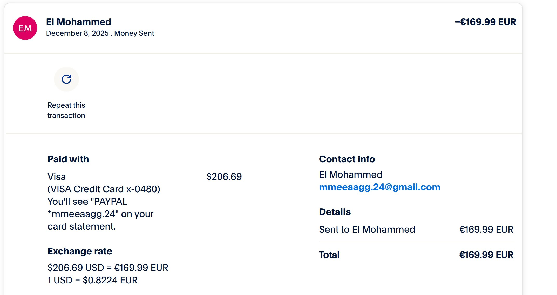Click the "Total" label
This screenshot has height=295, width=557.
(x=329, y=255)
